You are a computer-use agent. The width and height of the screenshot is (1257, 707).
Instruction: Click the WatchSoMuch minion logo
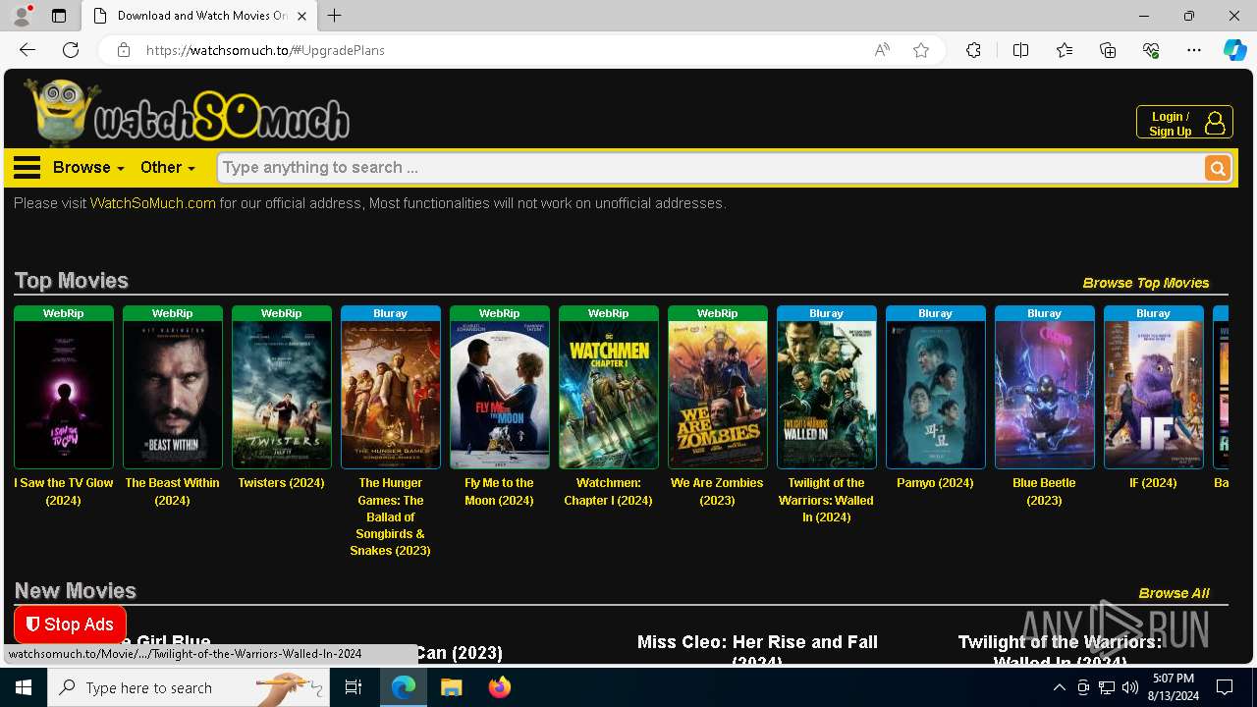(x=187, y=113)
